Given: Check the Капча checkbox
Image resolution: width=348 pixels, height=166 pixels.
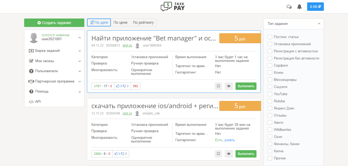Looking at the screenshot, I should [x=270, y=151].
